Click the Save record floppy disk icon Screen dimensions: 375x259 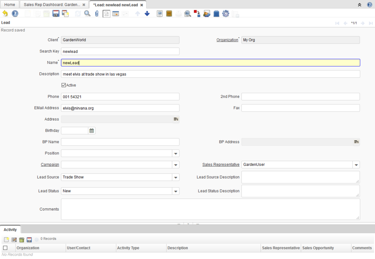[56, 14]
